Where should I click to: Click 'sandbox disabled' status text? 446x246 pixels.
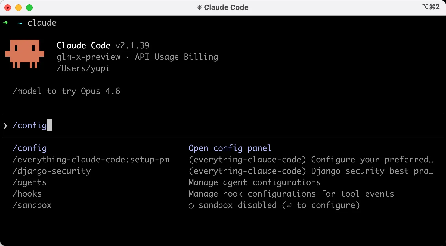(238, 205)
